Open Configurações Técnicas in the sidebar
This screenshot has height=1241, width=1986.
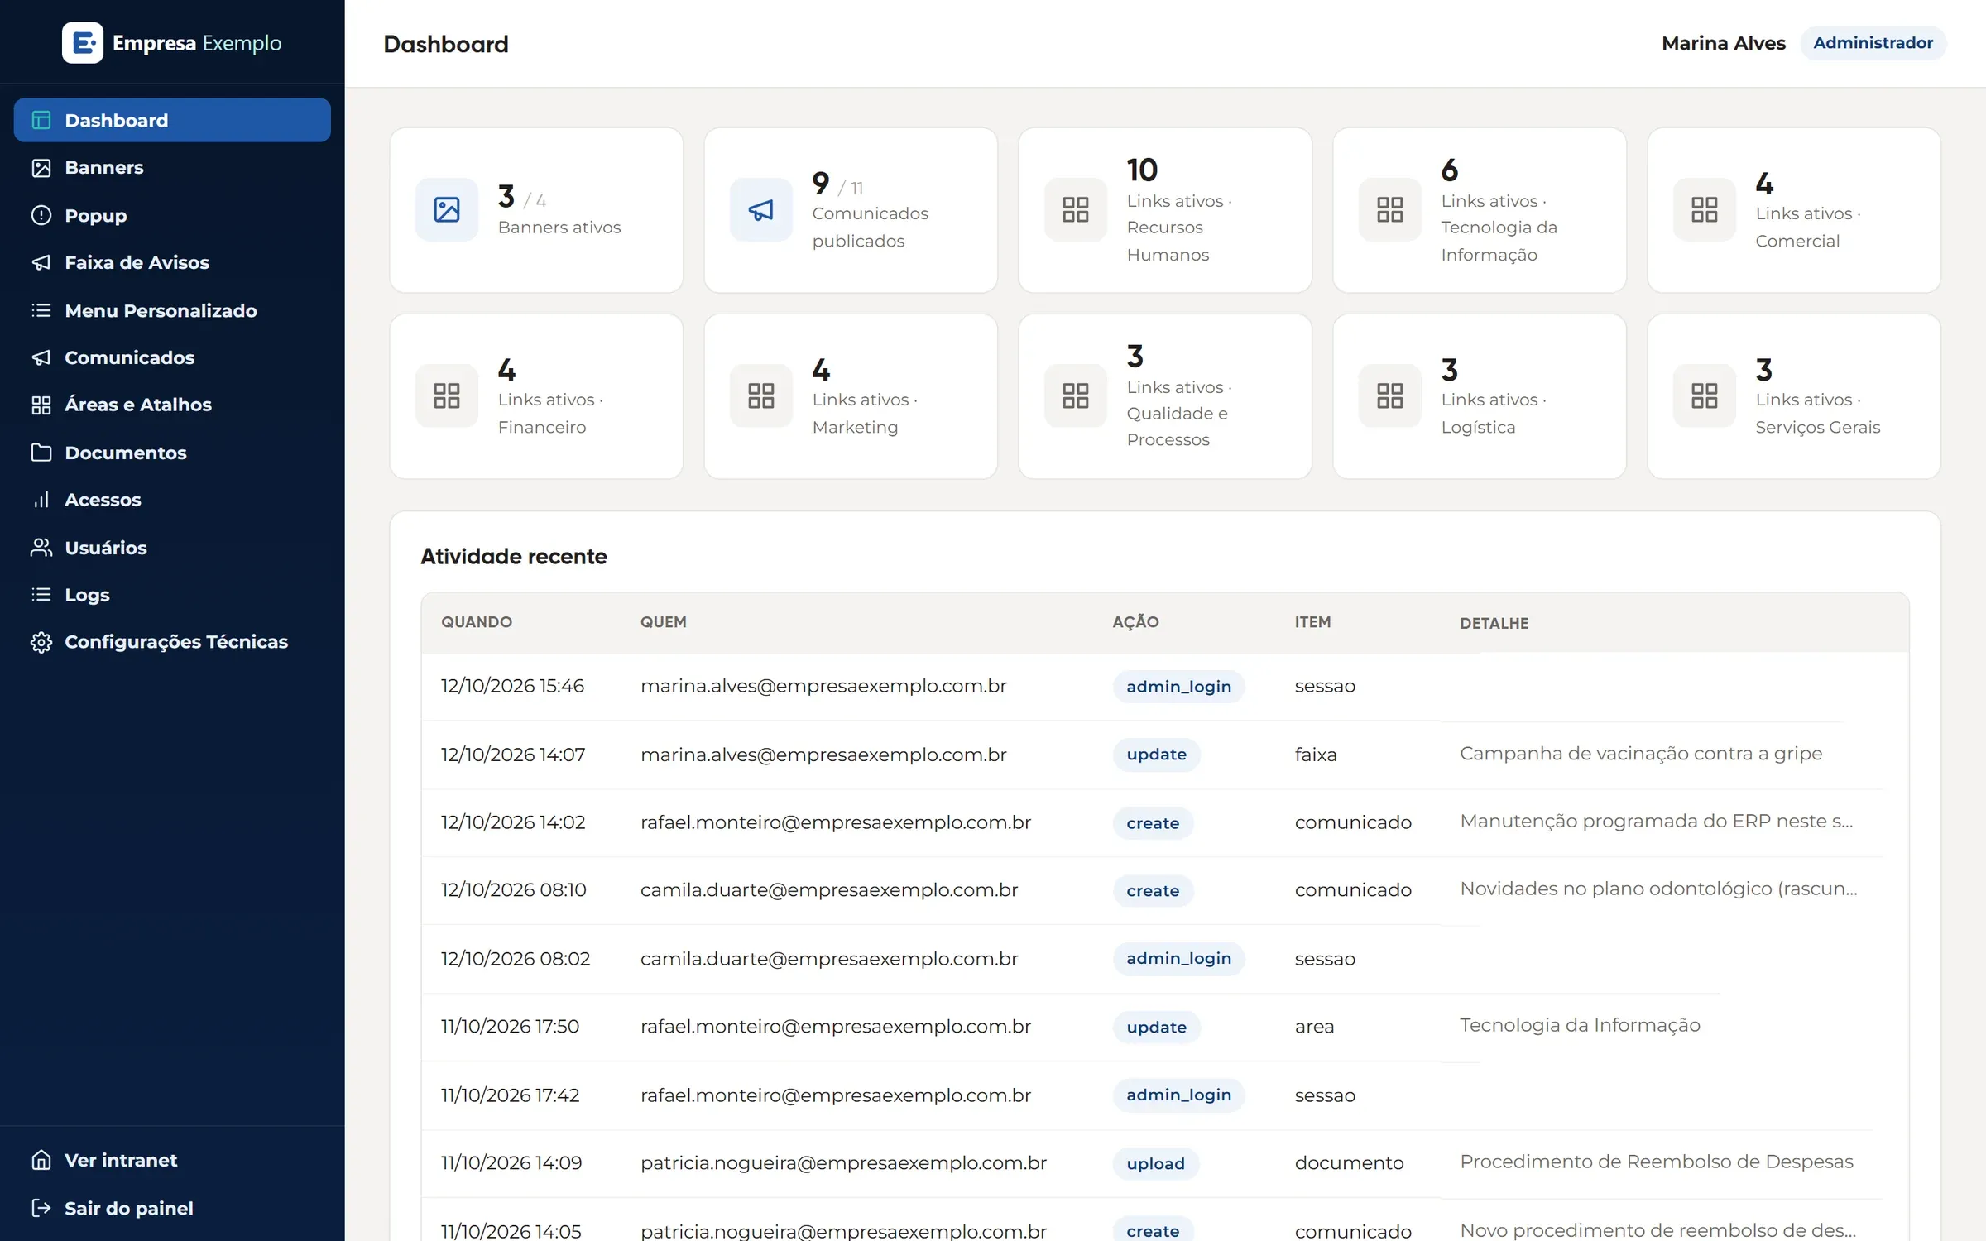pyautogui.click(x=172, y=642)
